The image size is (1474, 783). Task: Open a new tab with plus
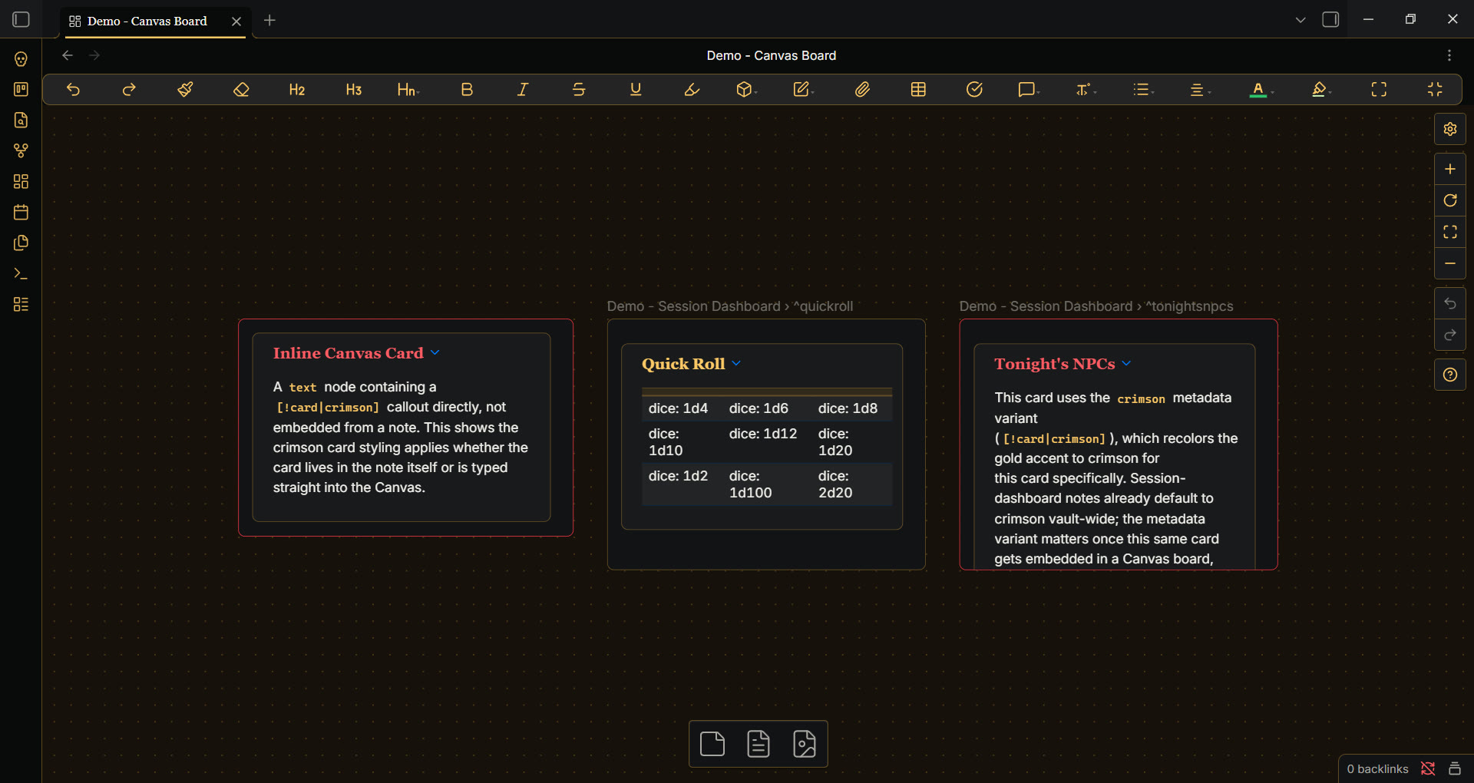pyautogui.click(x=269, y=21)
